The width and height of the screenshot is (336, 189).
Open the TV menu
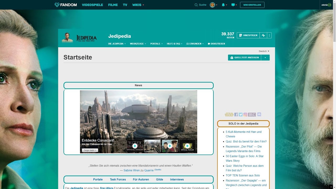125,5
